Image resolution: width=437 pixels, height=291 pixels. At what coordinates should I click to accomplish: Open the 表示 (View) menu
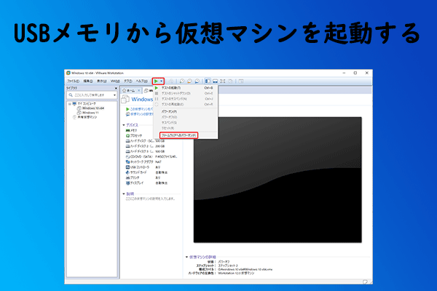click(x=102, y=81)
